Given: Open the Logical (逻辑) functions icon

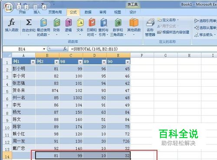Looking at the screenshot, I should point(68,23).
